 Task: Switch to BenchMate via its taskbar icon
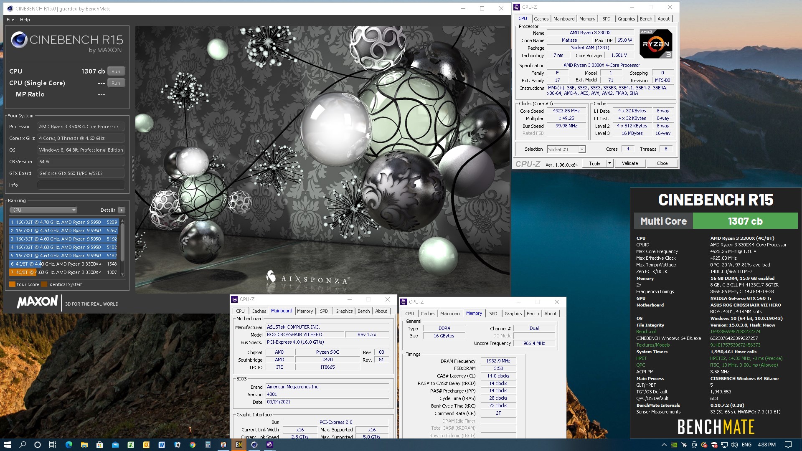[239, 445]
